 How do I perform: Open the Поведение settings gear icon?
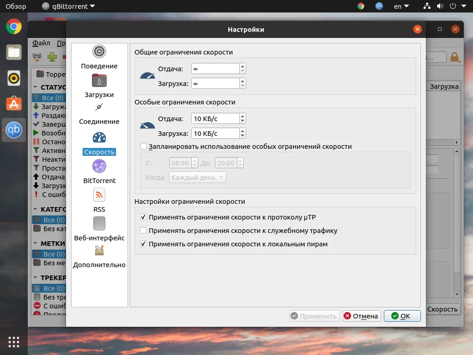99,52
